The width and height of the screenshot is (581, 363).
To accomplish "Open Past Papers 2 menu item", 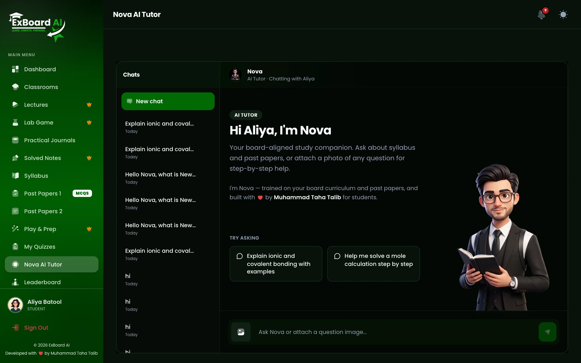I will tap(52, 211).
